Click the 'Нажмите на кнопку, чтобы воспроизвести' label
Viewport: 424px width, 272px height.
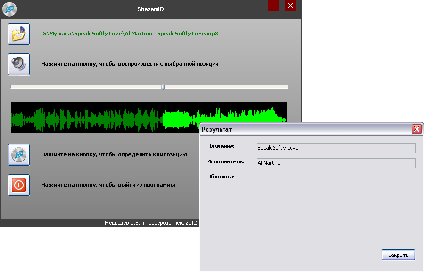[x=130, y=64]
